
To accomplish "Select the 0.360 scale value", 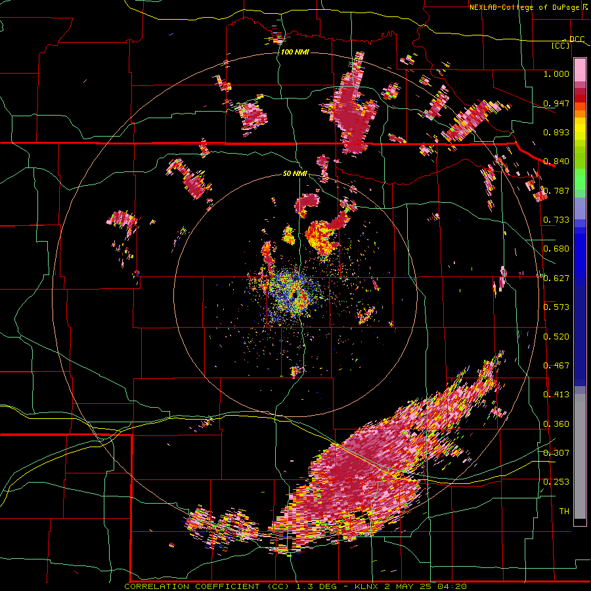I will point(556,424).
